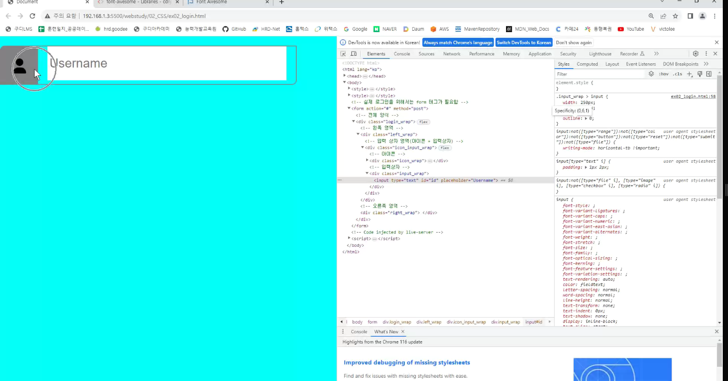Reload the page with browser refresh icon

[33, 16]
